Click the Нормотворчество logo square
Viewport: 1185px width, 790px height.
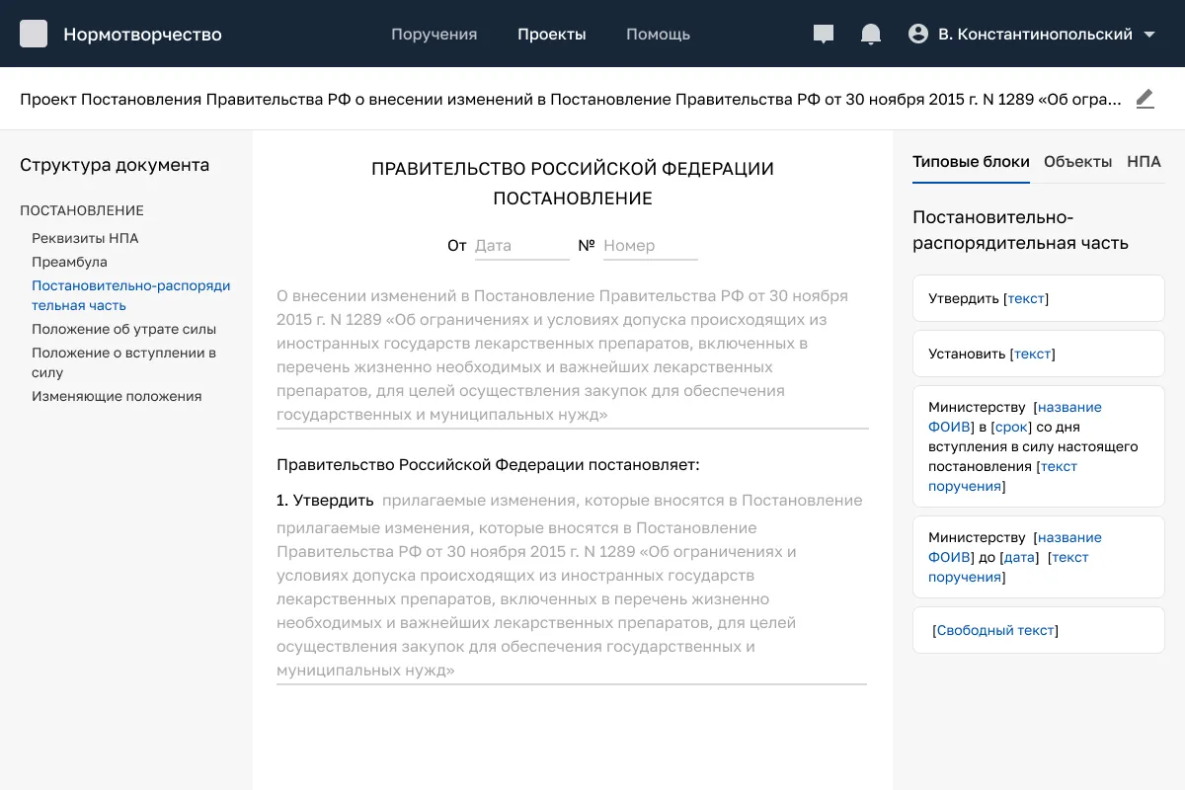(34, 34)
